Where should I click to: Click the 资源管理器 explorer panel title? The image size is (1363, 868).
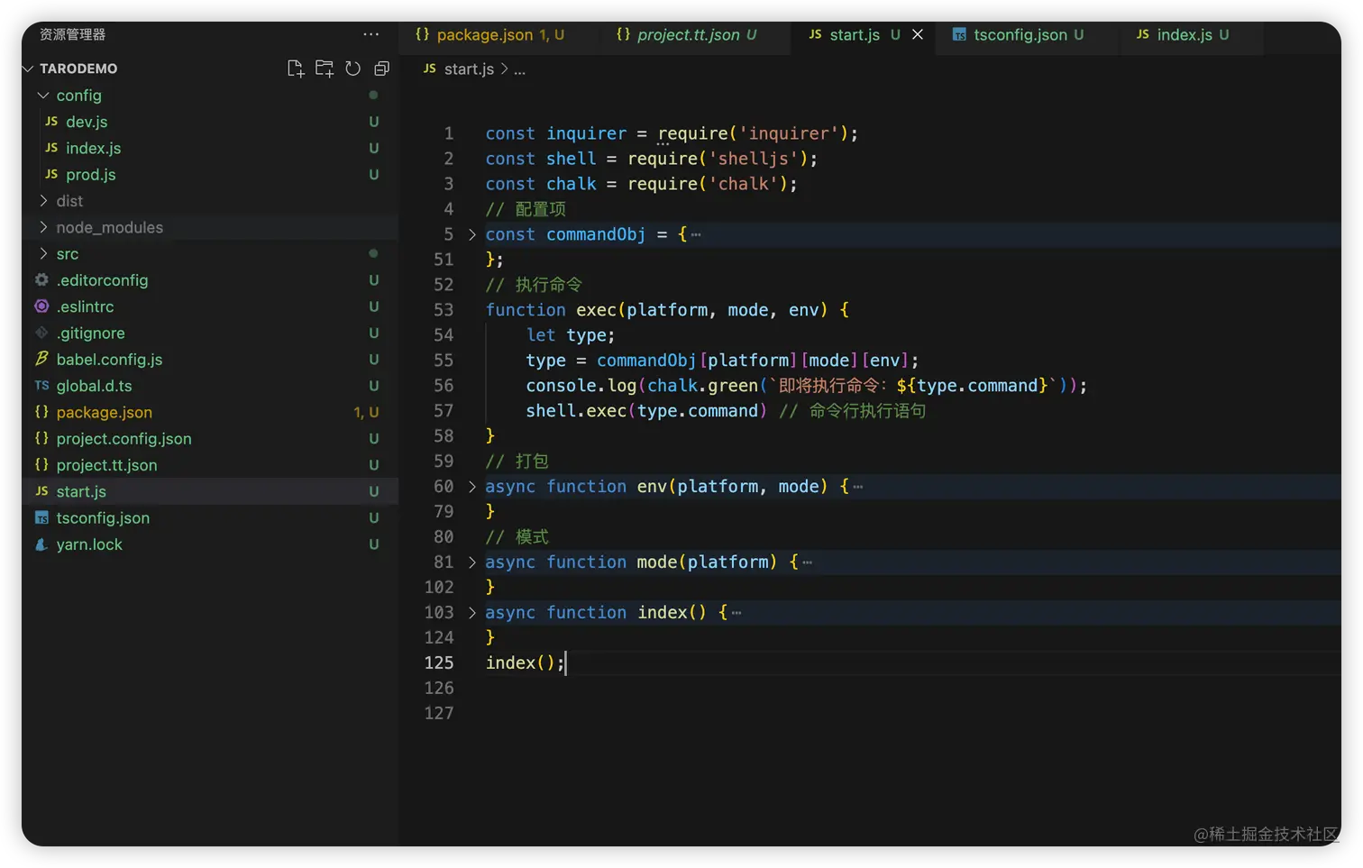click(73, 34)
